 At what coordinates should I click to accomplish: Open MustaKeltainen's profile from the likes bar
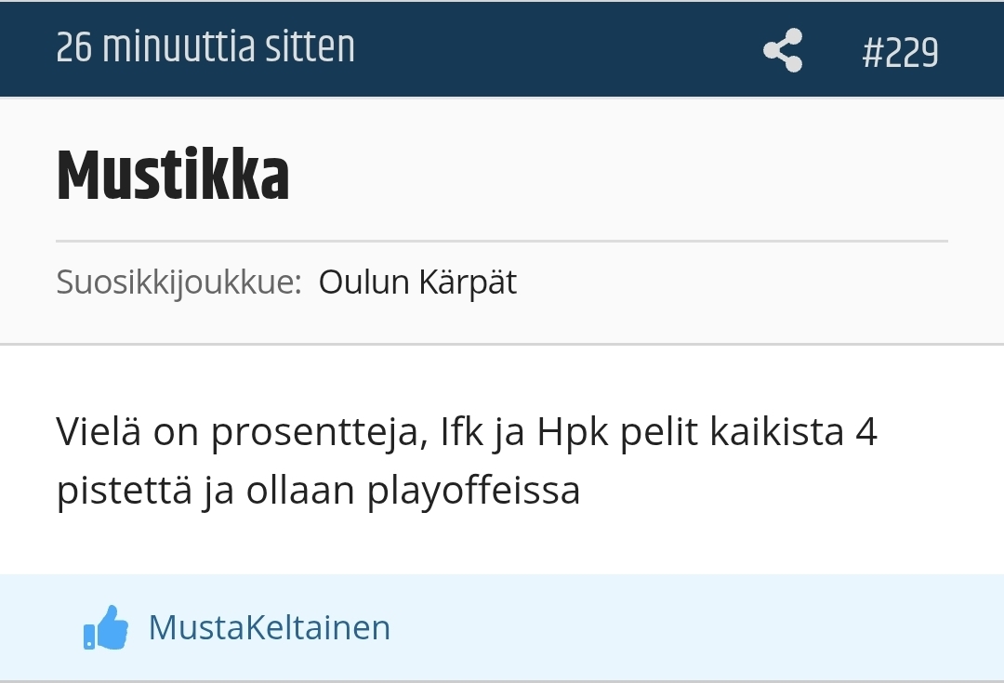click(270, 627)
